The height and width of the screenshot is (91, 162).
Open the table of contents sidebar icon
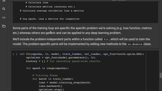point(4,1)
